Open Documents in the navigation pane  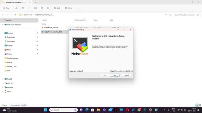(x=11, y=41)
